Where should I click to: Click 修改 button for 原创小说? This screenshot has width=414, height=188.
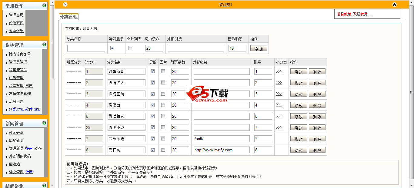click(299, 128)
